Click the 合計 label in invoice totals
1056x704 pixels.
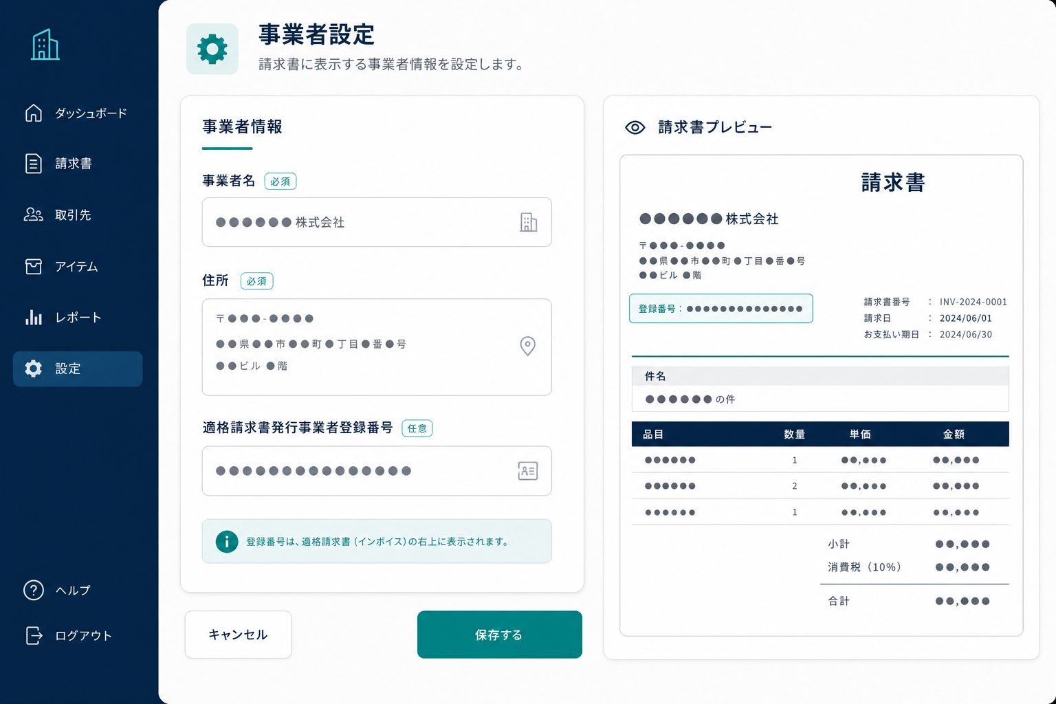[x=839, y=601]
